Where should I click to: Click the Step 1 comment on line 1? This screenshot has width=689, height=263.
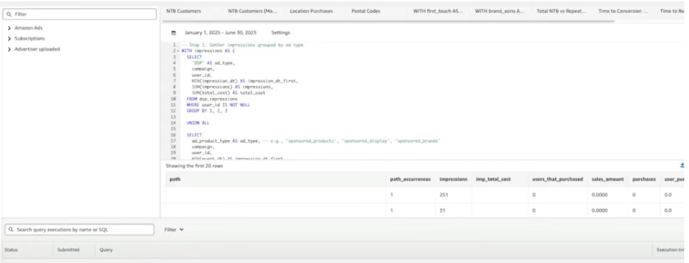242,45
